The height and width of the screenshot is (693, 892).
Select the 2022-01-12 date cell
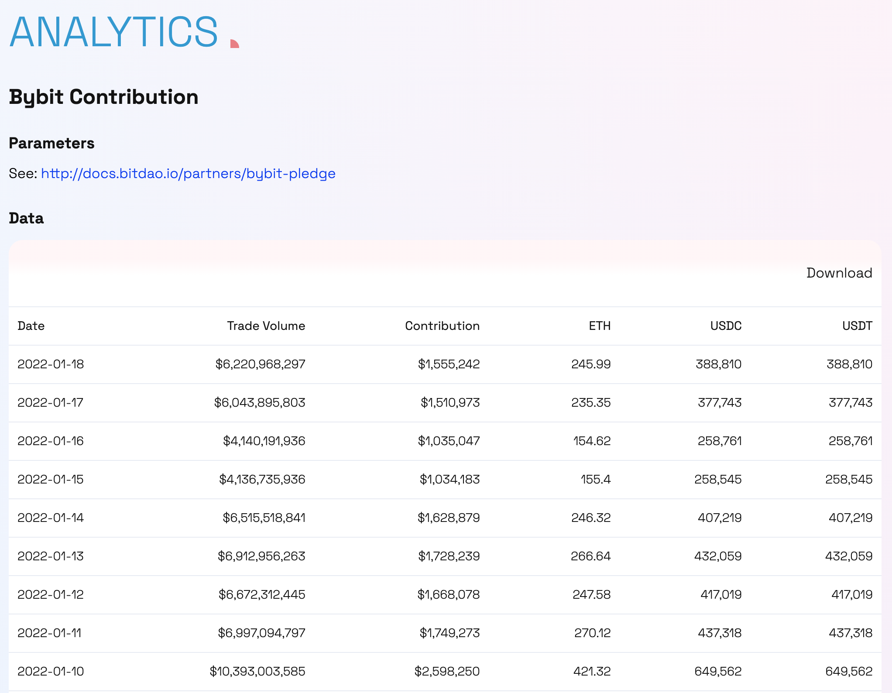click(51, 595)
